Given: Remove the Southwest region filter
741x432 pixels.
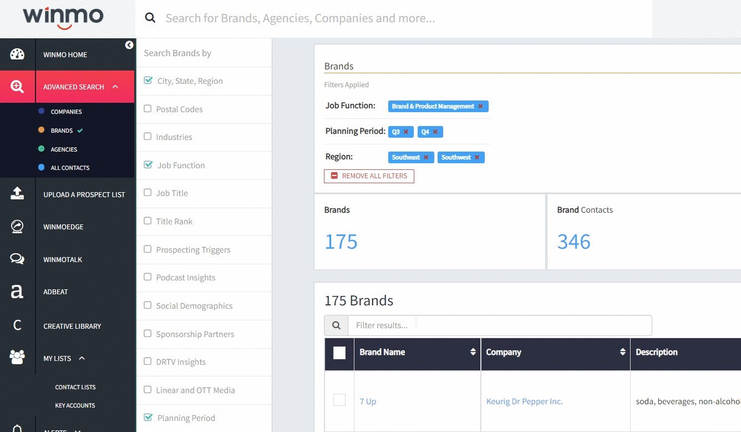Looking at the screenshot, I should click(x=476, y=157).
